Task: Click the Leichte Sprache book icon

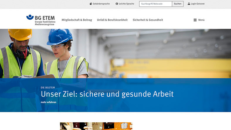Action: click(x=117, y=4)
